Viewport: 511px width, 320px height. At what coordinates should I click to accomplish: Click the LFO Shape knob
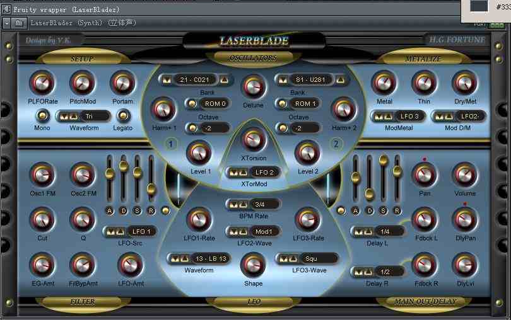pos(253,265)
